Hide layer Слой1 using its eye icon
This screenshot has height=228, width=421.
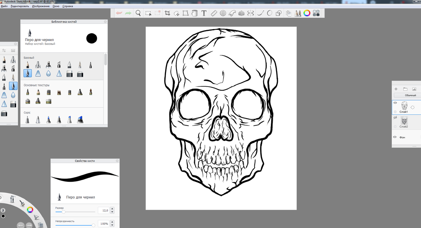coord(395,103)
